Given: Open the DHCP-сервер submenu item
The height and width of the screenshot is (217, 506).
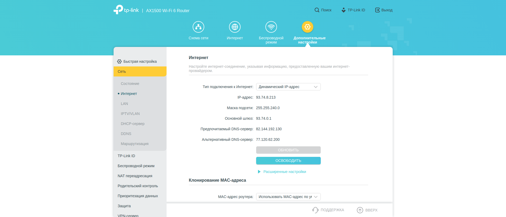Looking at the screenshot, I should pos(133,124).
